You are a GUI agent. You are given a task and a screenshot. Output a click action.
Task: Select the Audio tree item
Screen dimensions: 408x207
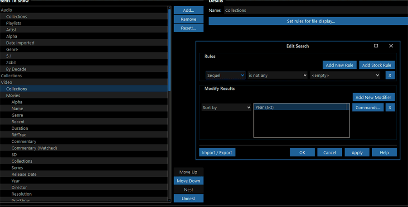[x=84, y=10]
